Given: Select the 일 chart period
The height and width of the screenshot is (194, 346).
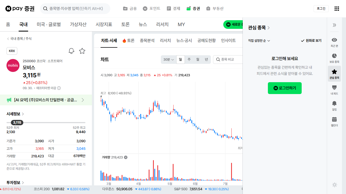Looking at the screenshot, I should 180,60.
